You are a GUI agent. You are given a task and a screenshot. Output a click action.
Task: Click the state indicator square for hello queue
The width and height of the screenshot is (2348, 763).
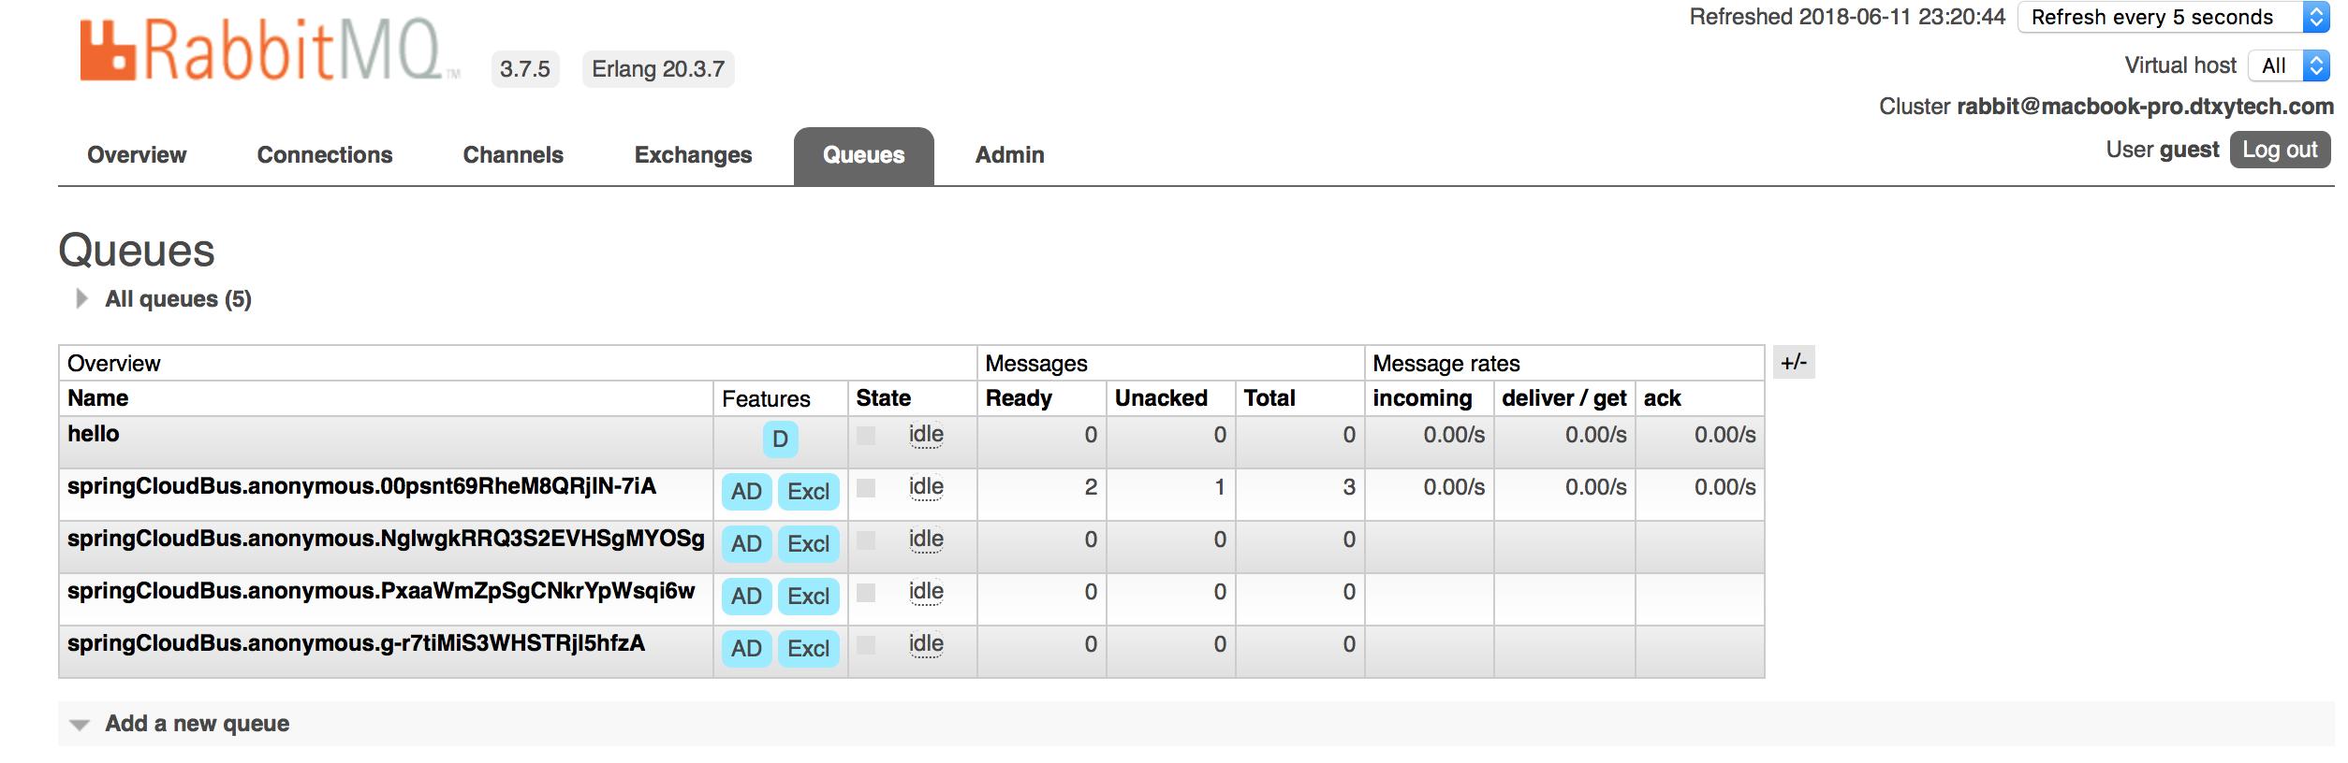(x=866, y=436)
